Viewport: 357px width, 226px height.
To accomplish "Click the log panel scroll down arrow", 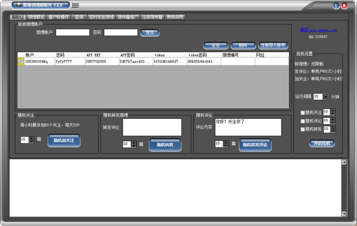I will tap(344, 214).
